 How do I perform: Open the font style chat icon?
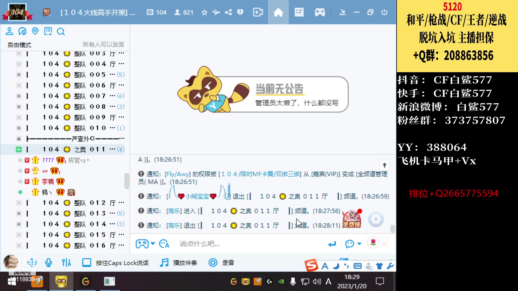click(164, 244)
